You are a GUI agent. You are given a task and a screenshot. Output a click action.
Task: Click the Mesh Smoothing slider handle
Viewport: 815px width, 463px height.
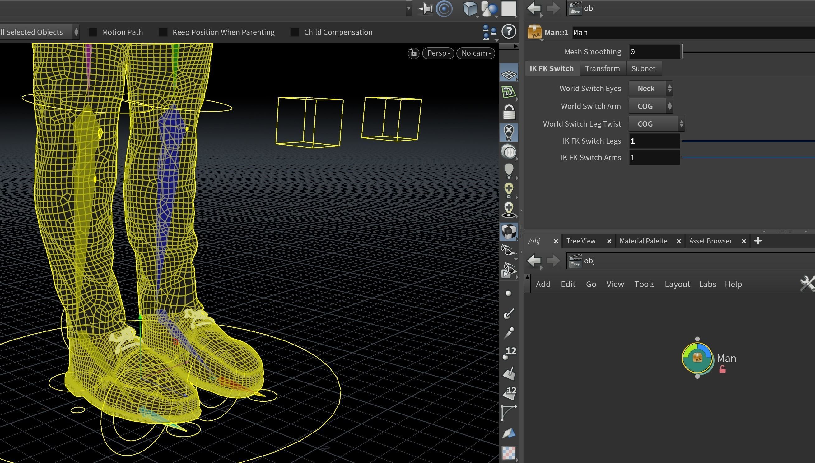point(682,52)
